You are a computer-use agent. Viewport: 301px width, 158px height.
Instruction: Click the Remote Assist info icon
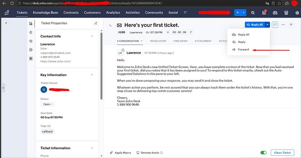pyautogui.click(x=161, y=153)
